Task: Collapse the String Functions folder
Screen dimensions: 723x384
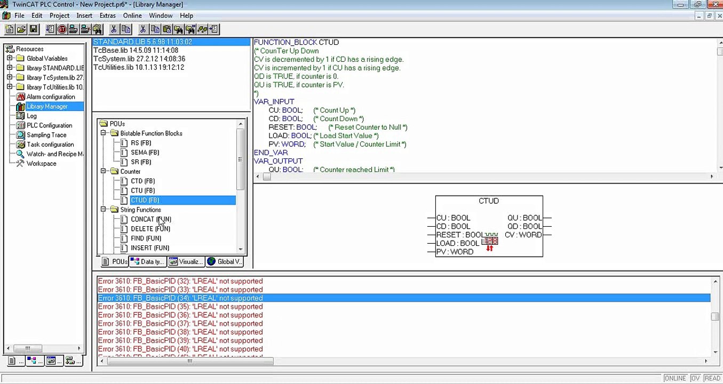Action: click(103, 210)
